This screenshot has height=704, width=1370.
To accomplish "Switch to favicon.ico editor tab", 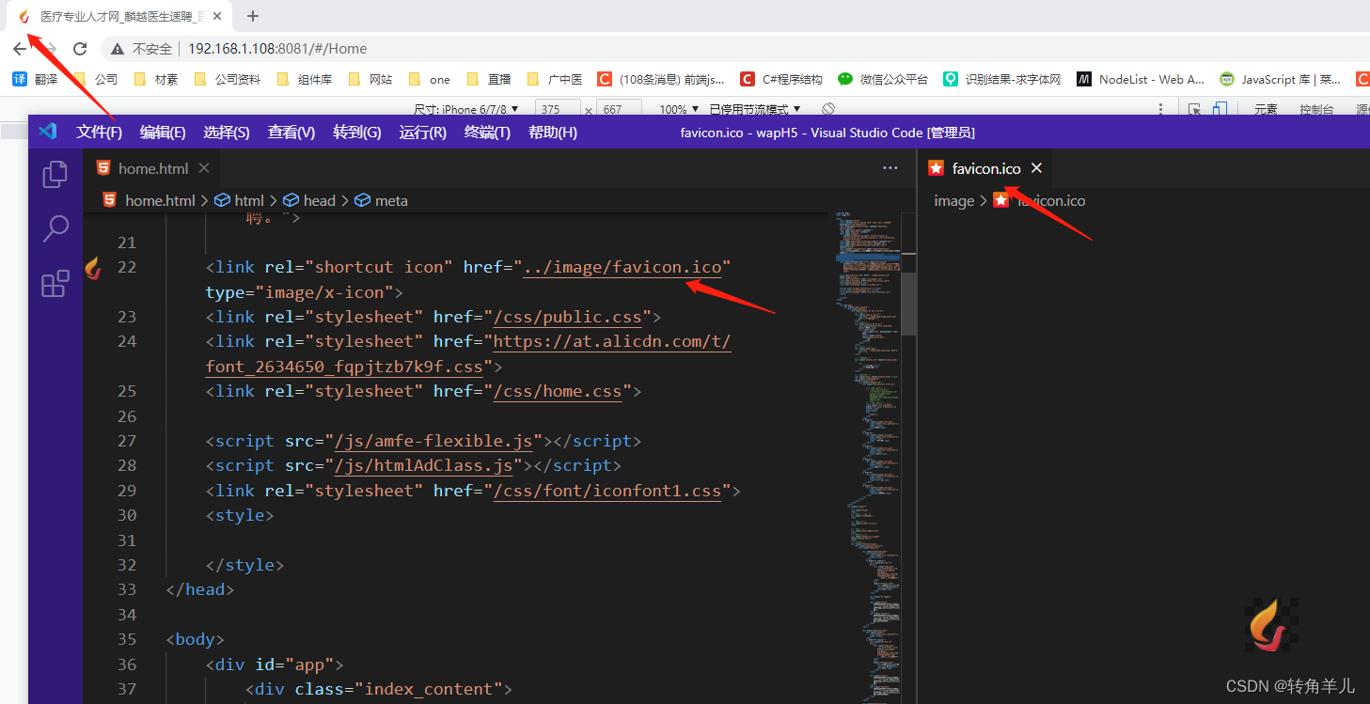I will pyautogui.click(x=985, y=168).
